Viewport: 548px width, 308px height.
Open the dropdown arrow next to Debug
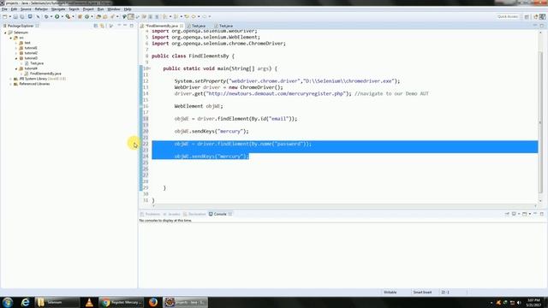pyautogui.click(x=51, y=16)
